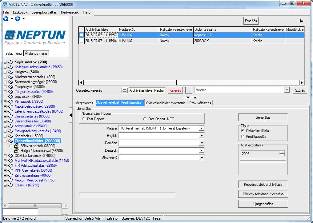Switch to the Saját menü tab
Viewport: 313px width, 223px height.
point(14,54)
